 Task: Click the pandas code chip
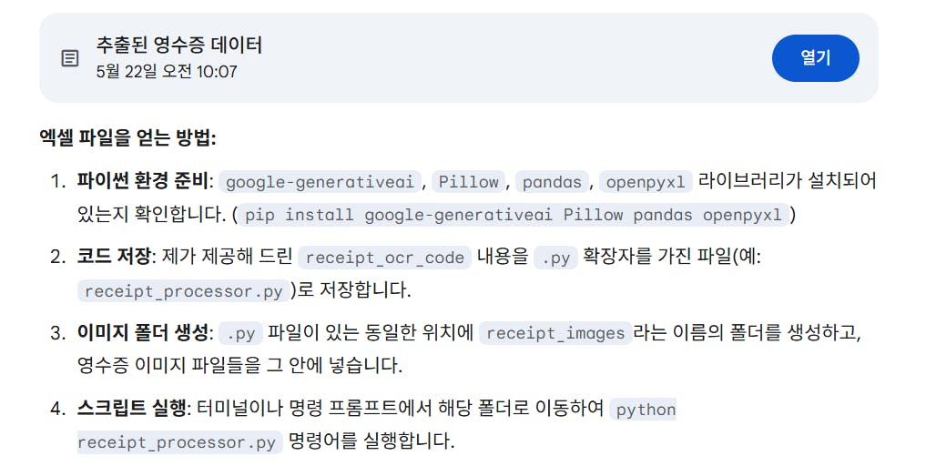[x=552, y=182]
